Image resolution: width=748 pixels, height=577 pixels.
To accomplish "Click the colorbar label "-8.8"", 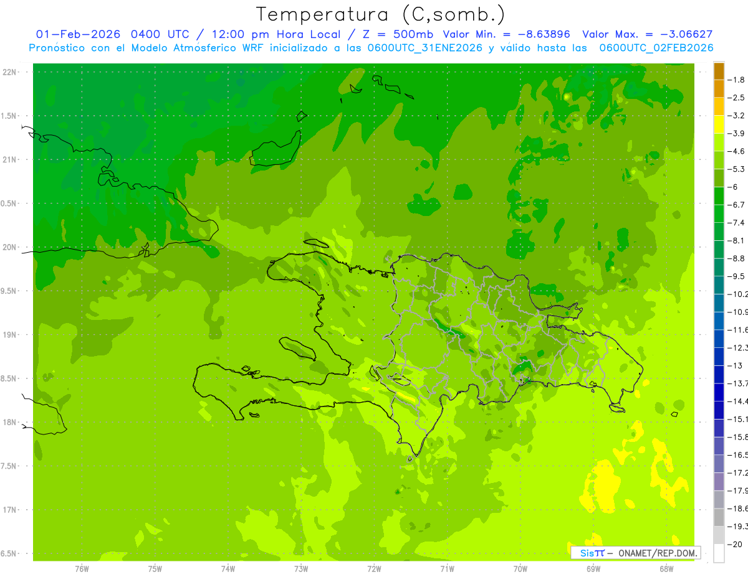I will [x=737, y=258].
